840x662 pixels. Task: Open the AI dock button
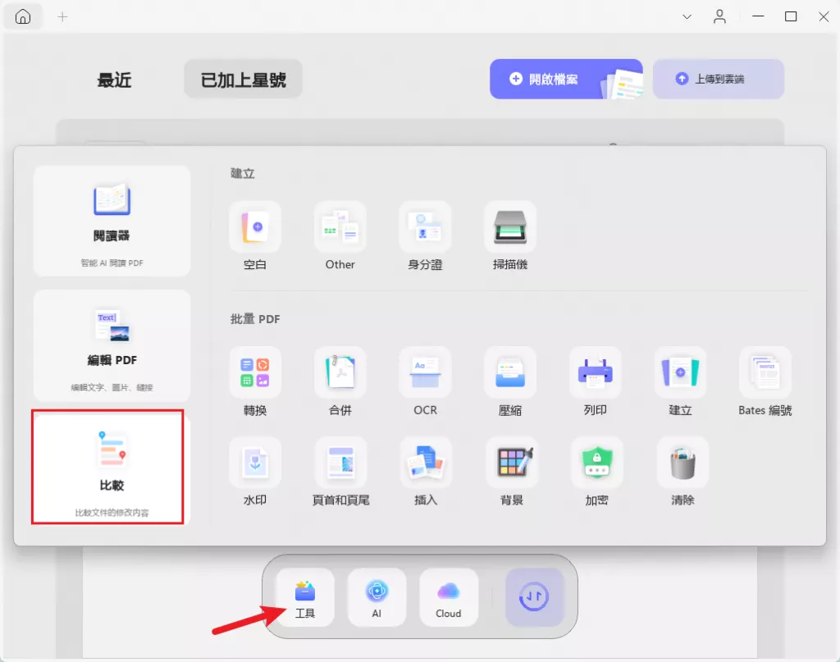coord(377,597)
